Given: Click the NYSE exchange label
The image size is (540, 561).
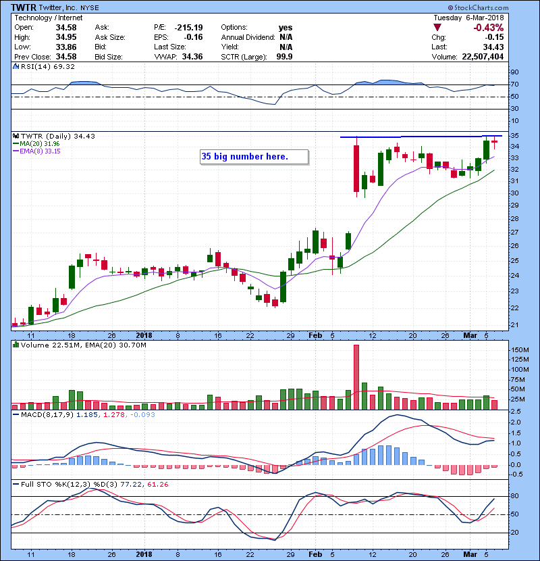Looking at the screenshot, I should [x=90, y=8].
